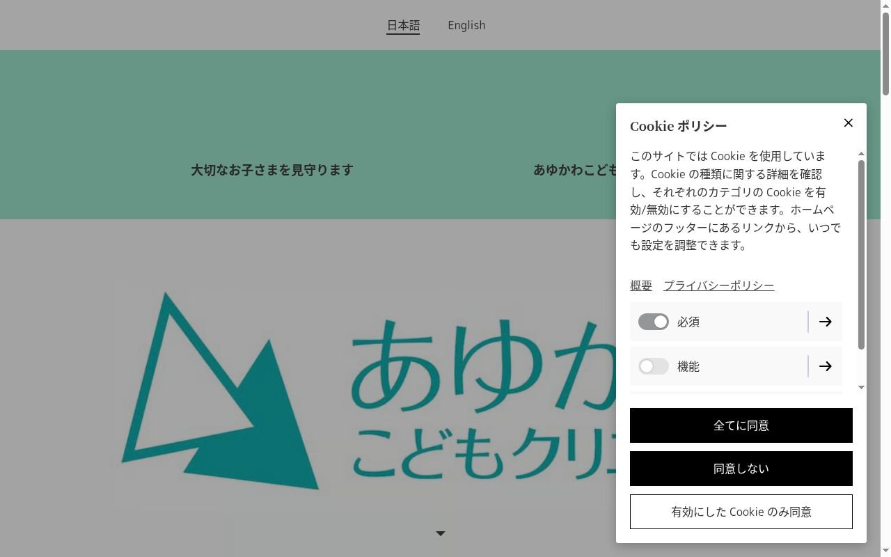Viewport: 891px width, 557px height.
Task: Click the cookie panel scroll-down arrow
Action: 861,387
